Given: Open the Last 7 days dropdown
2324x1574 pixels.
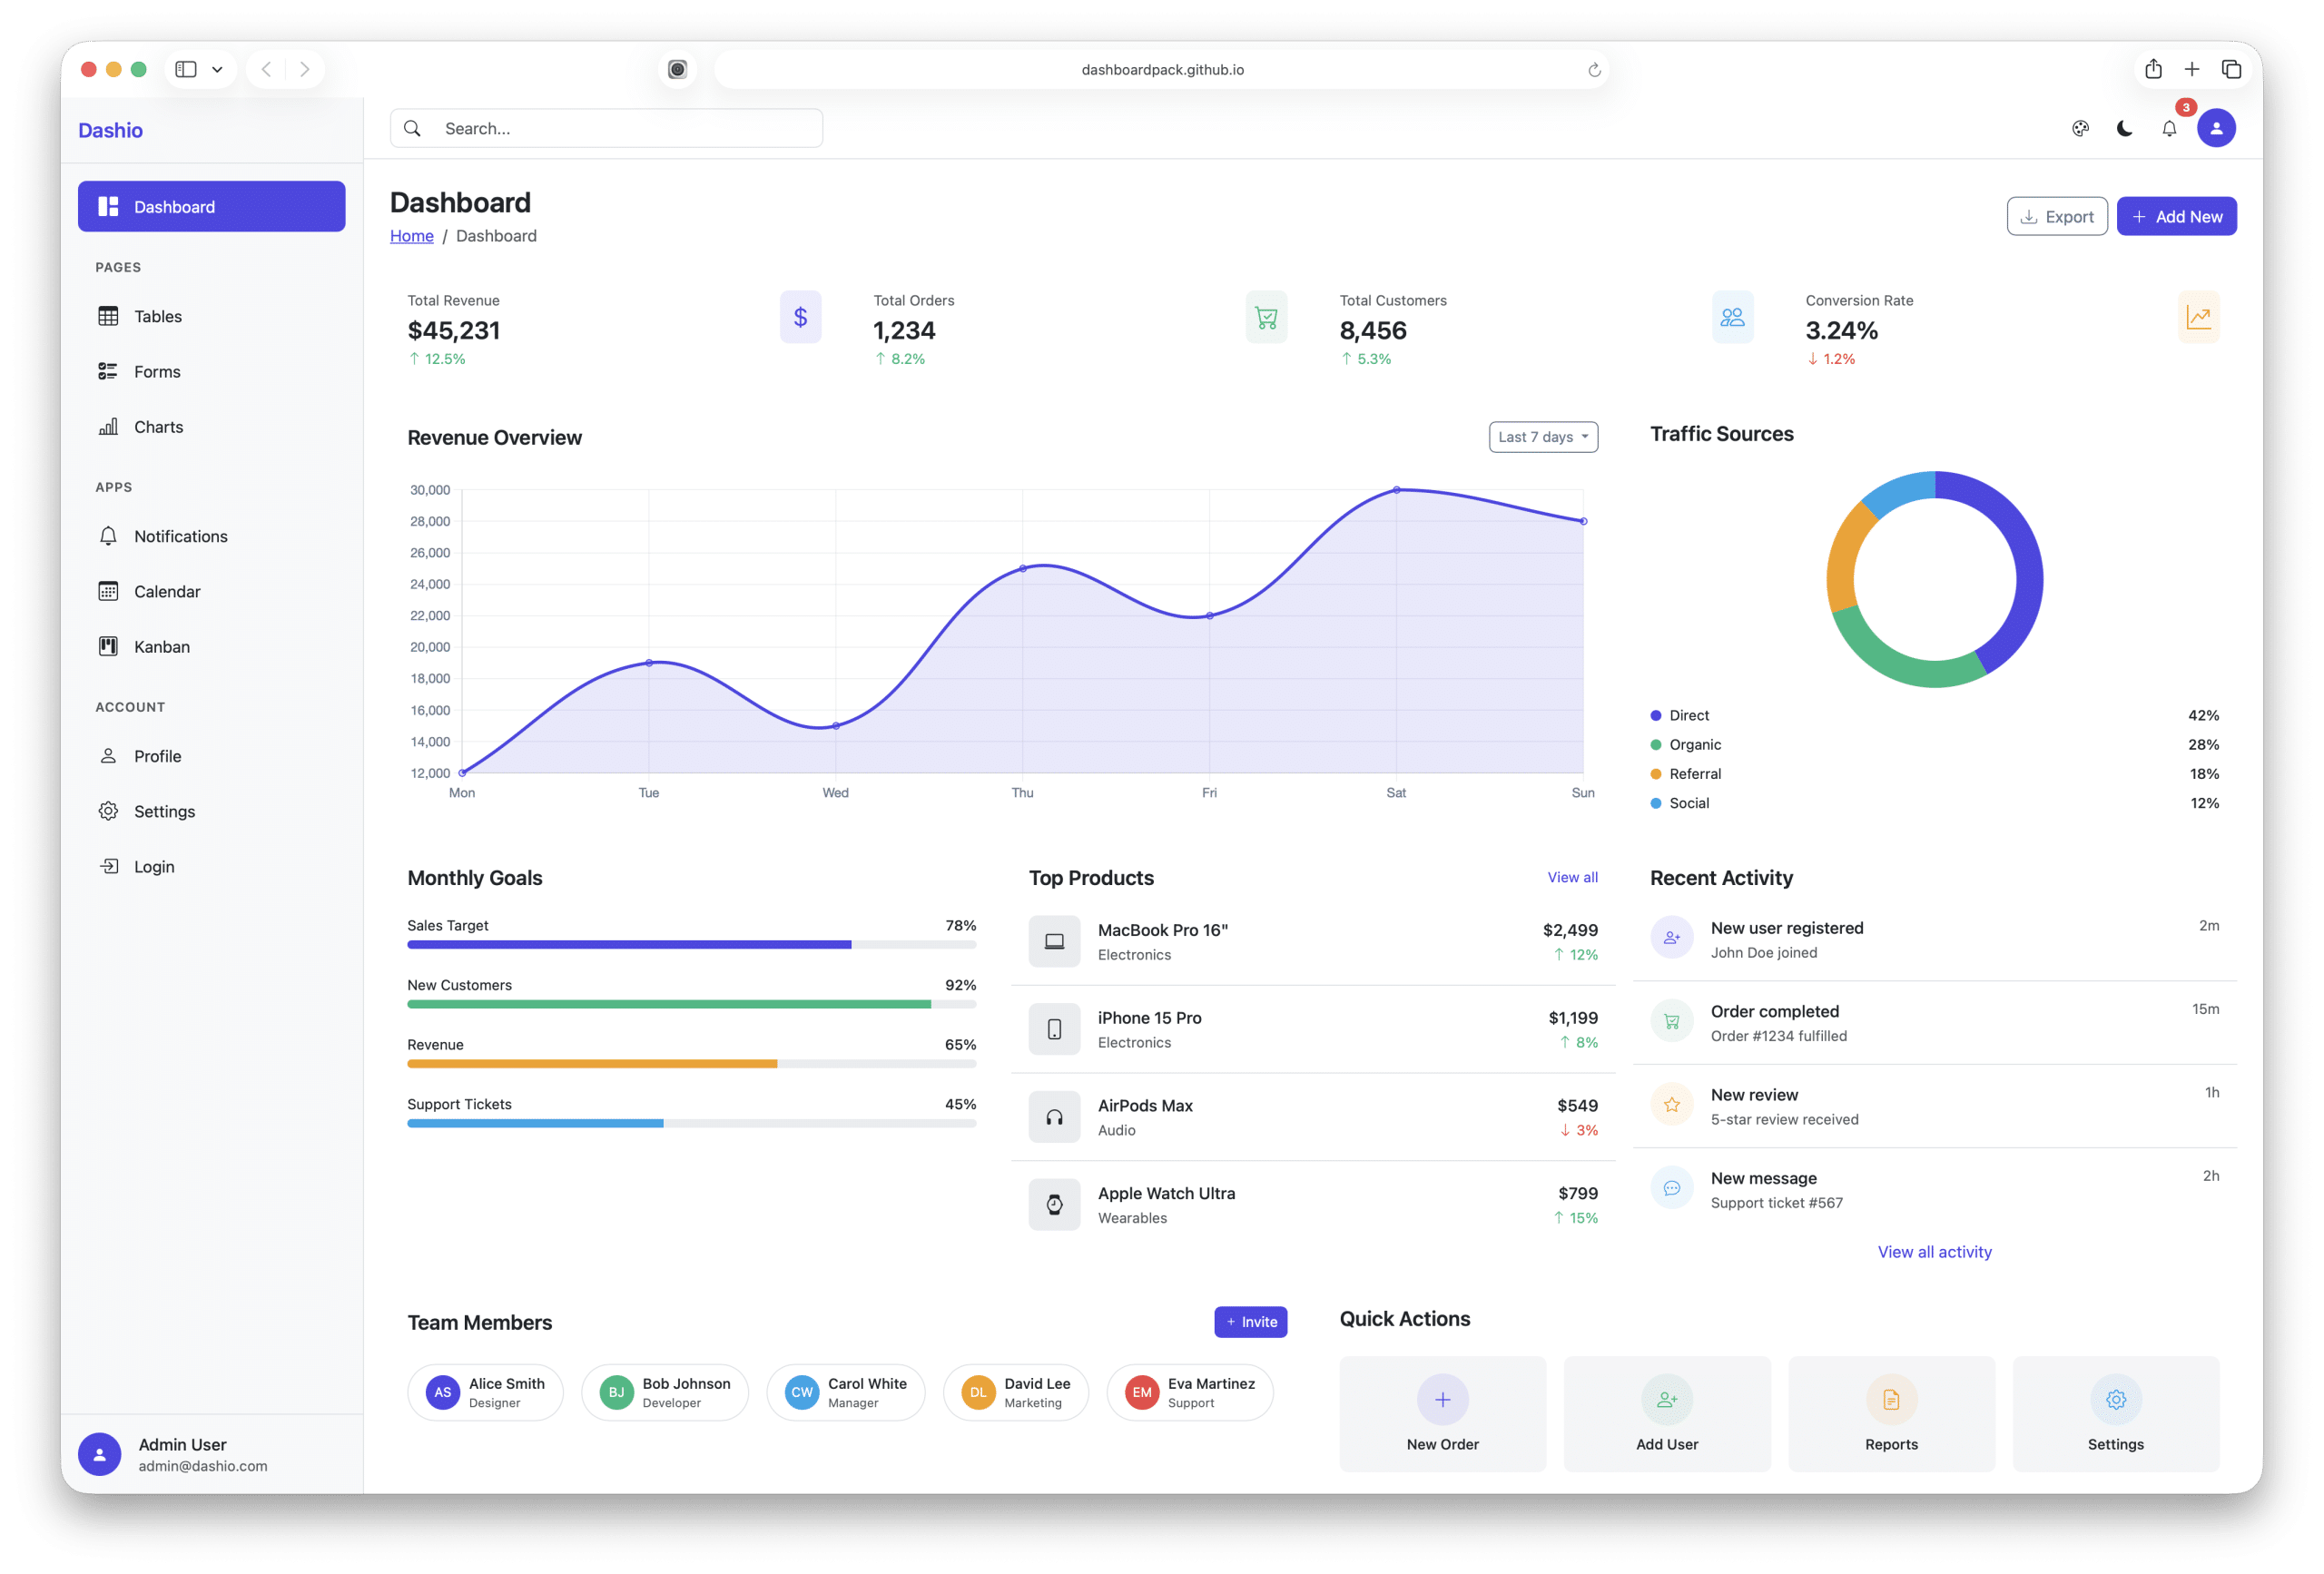Looking at the screenshot, I should pos(1542,437).
